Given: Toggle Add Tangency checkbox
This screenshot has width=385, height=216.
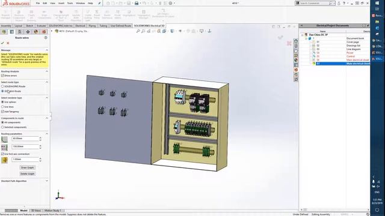Looking at the screenshot, I should coord(2,112).
